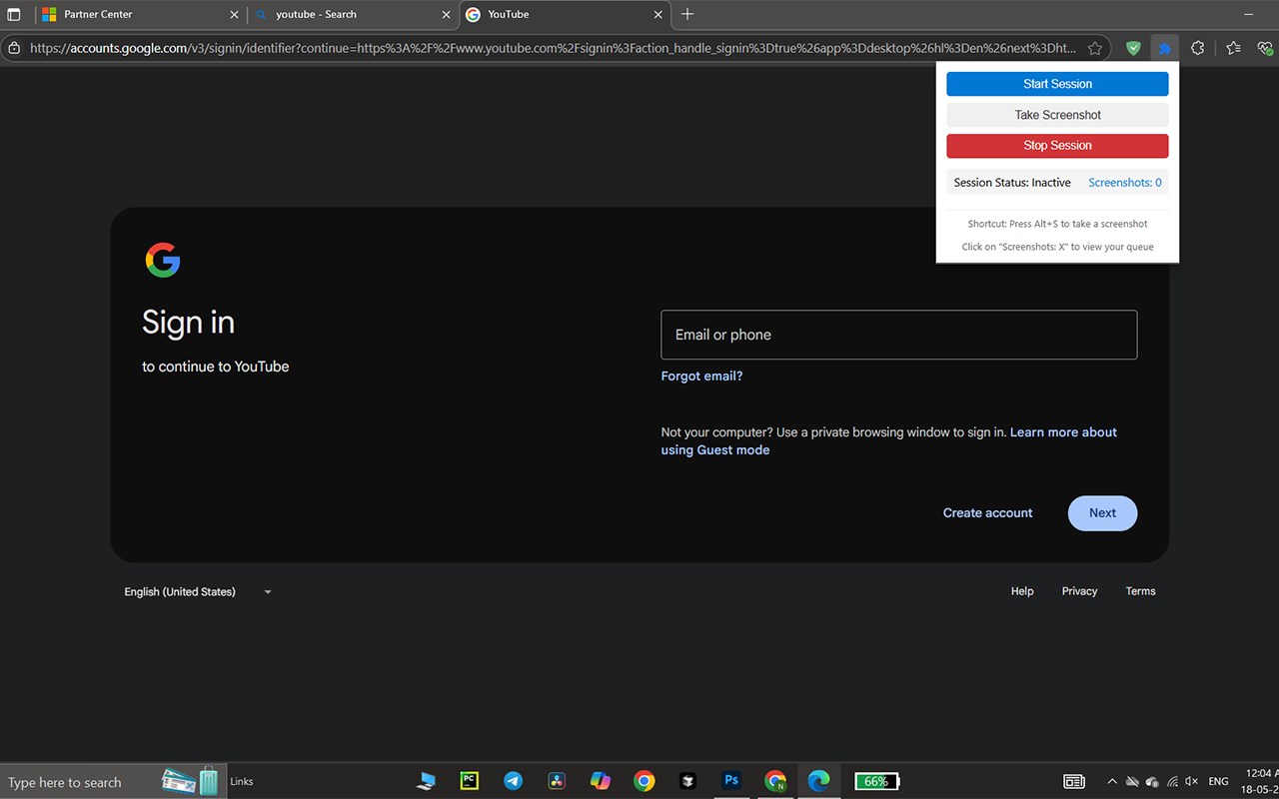
Task: Open Wi-Fi network tray icon
Action: [1171, 781]
